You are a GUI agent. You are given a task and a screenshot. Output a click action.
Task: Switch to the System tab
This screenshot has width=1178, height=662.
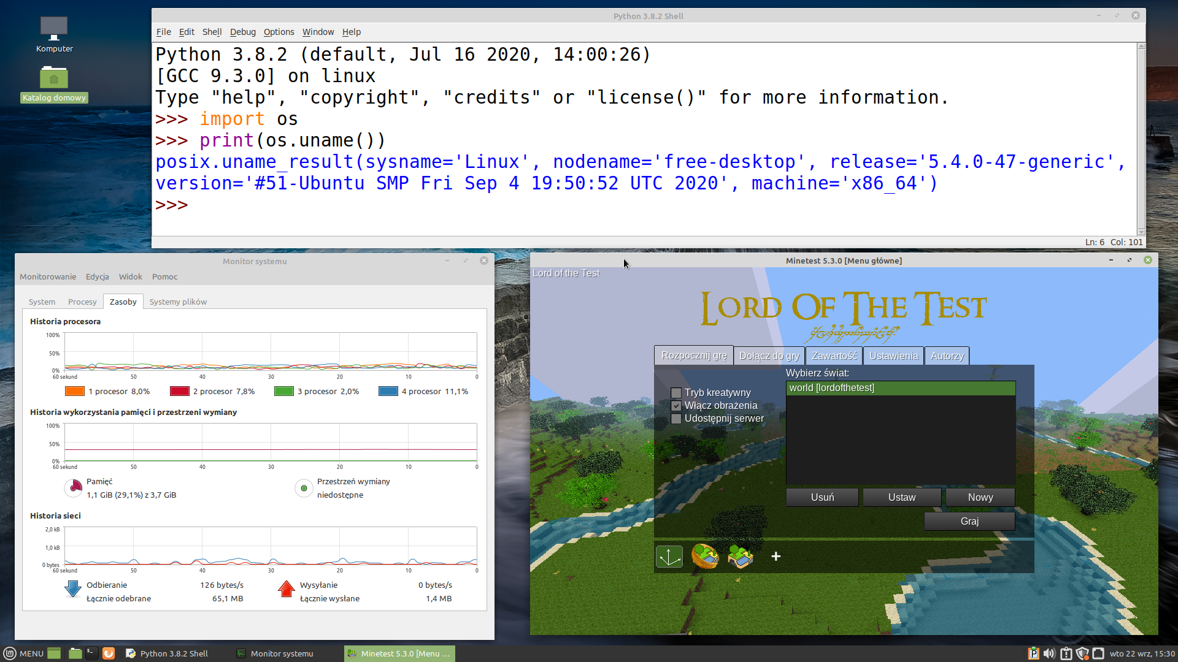click(x=42, y=302)
